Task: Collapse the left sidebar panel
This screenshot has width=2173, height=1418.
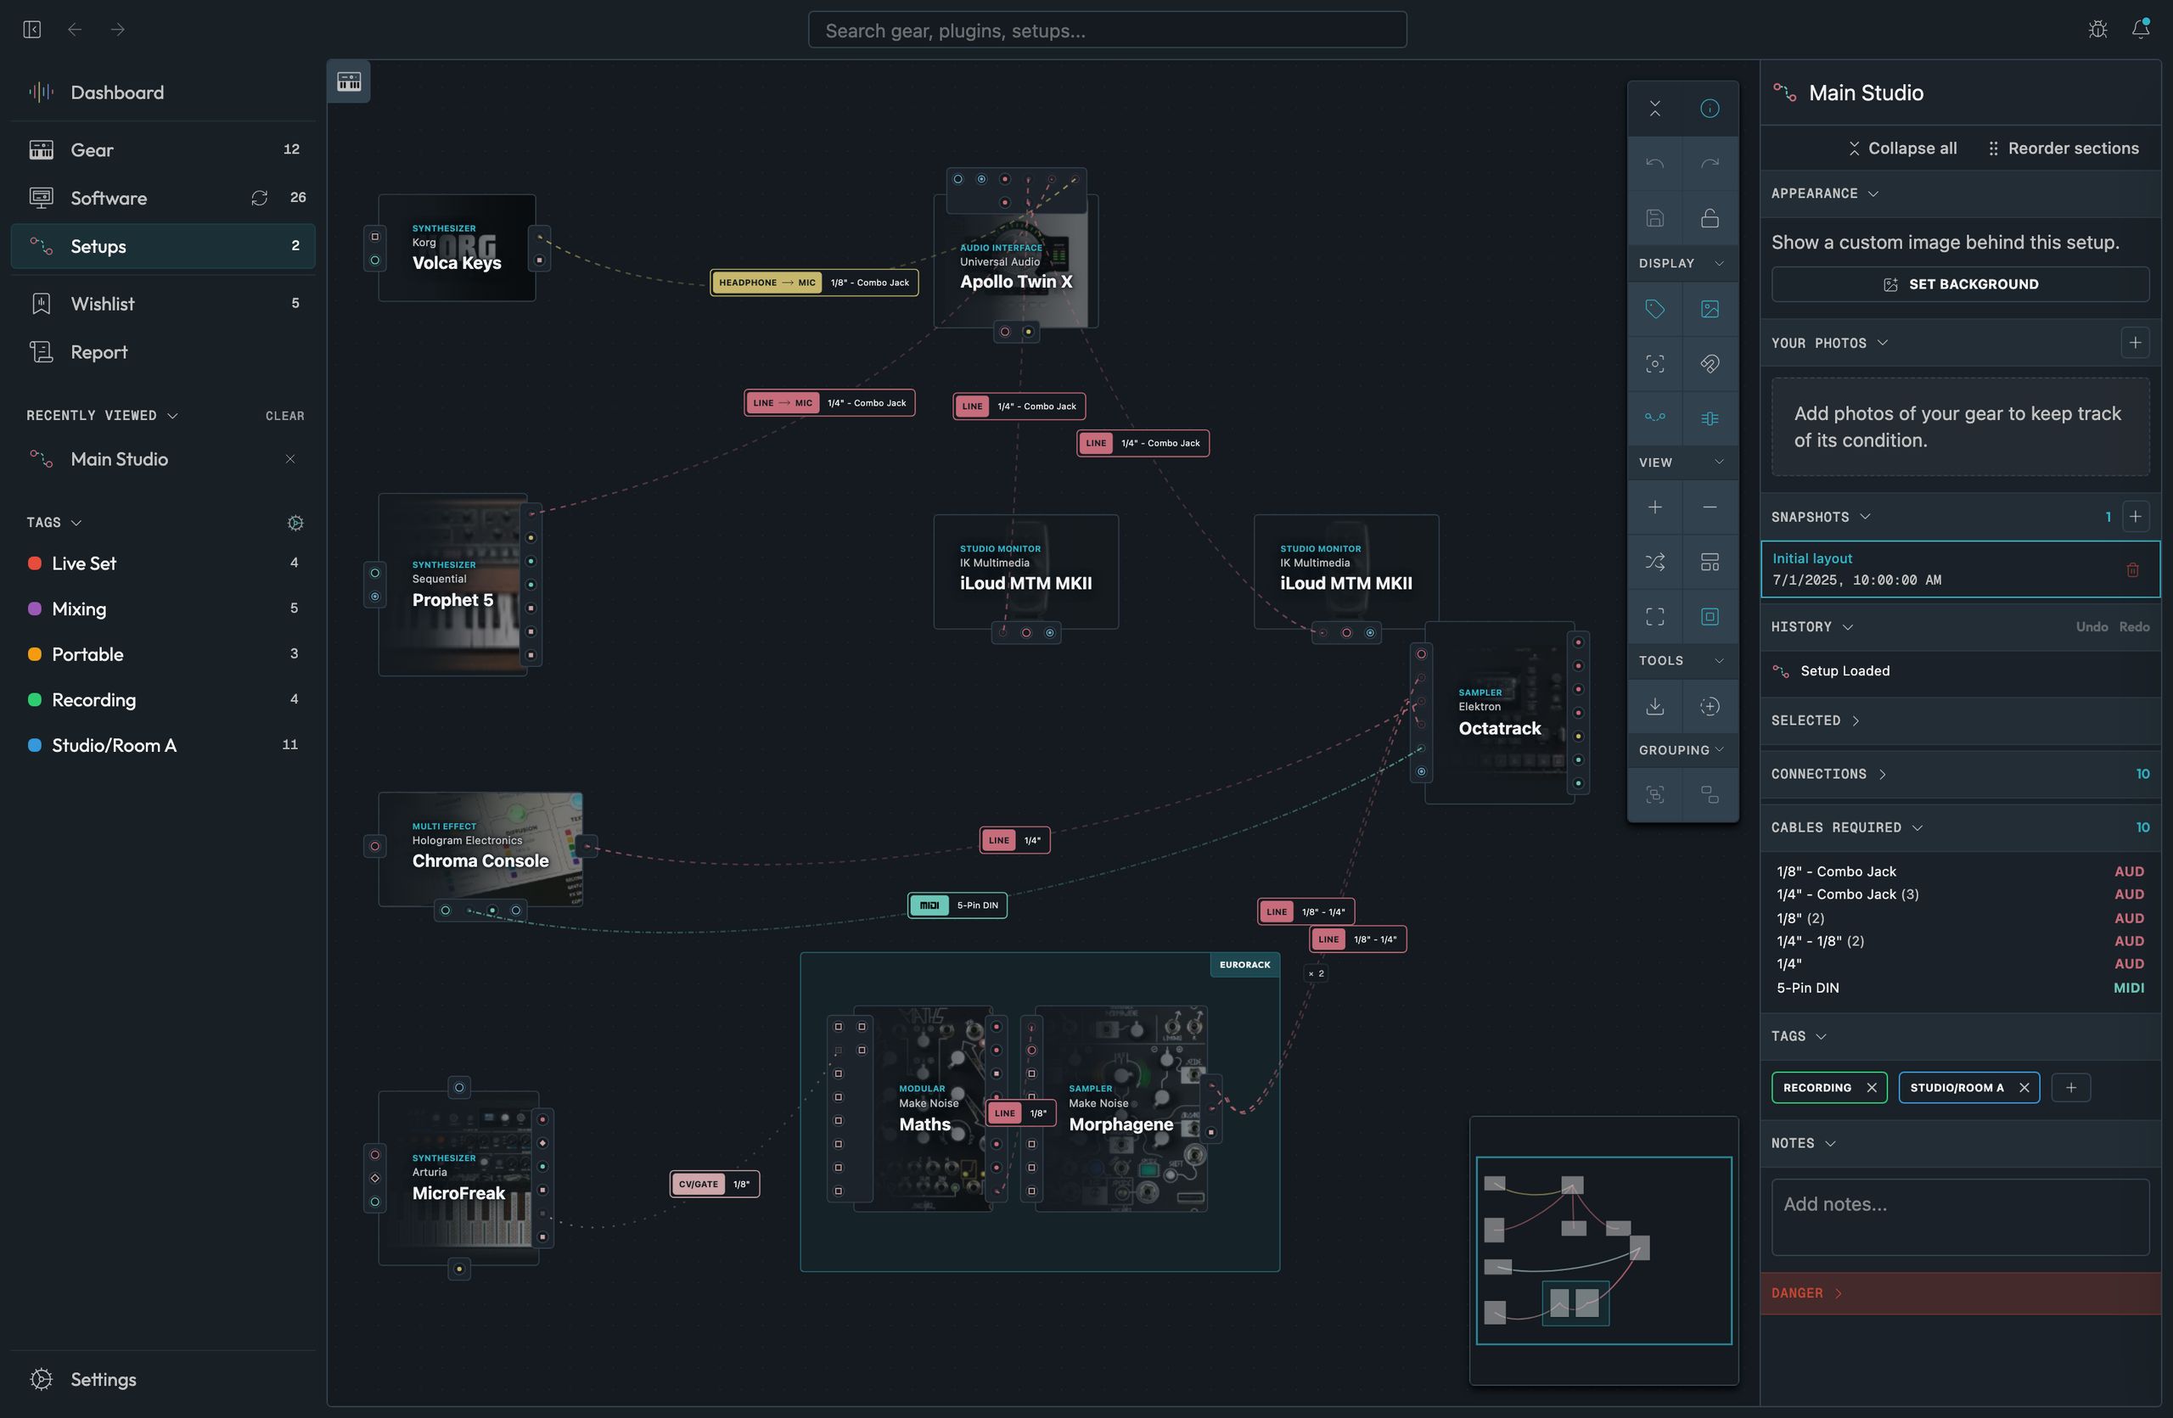Action: [32, 29]
